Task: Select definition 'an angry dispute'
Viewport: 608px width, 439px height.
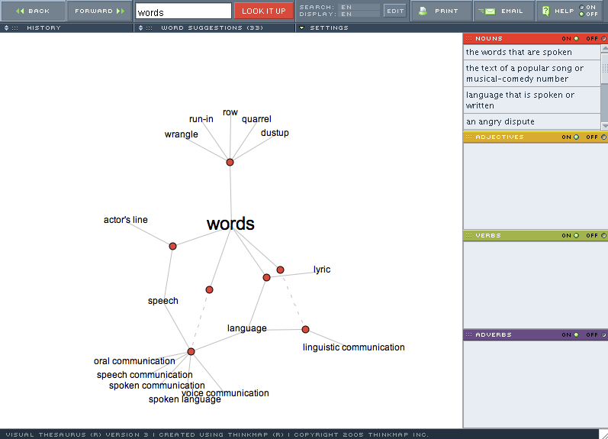Action: tap(500, 121)
